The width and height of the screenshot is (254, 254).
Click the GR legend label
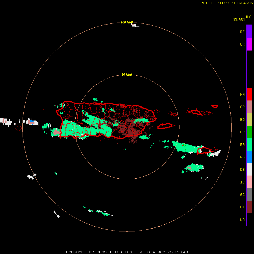click(242, 107)
